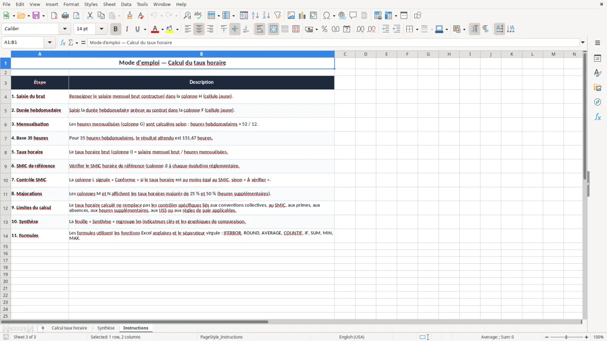The width and height of the screenshot is (607, 341).
Task: Open the Navigator sidebar icon
Action: pyautogui.click(x=597, y=102)
